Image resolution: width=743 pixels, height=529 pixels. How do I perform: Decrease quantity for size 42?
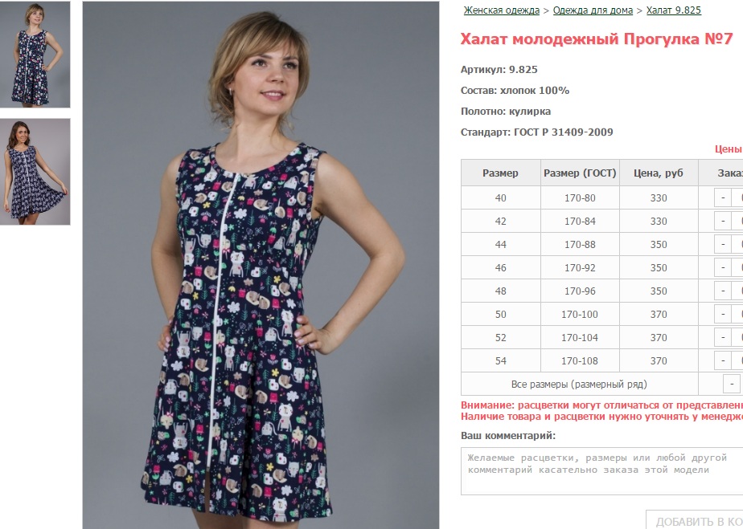(x=723, y=221)
